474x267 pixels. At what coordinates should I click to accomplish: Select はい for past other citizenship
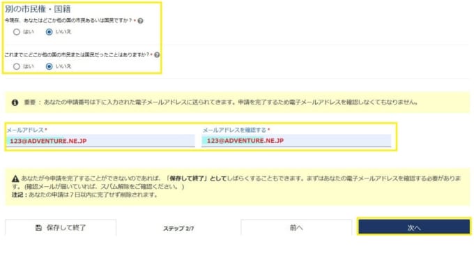tap(17, 66)
